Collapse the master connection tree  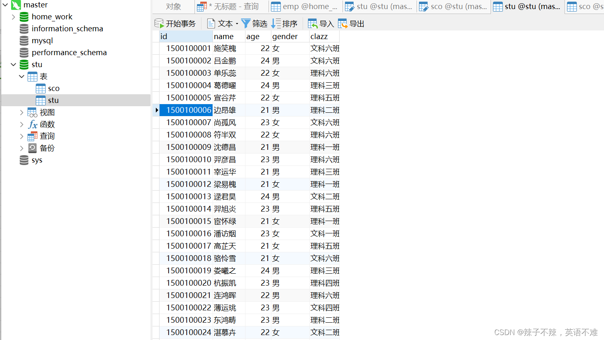click(x=5, y=5)
